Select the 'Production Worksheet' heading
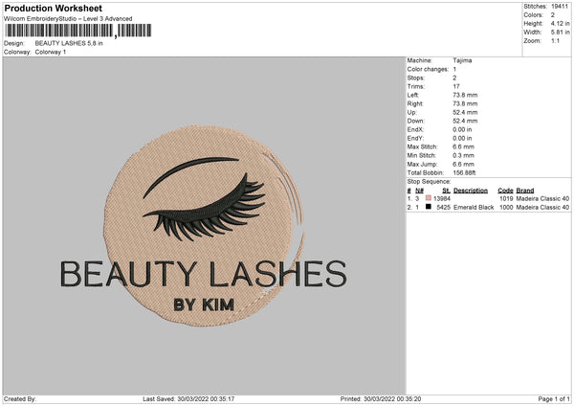The image size is (574, 406). pyautogui.click(x=53, y=8)
